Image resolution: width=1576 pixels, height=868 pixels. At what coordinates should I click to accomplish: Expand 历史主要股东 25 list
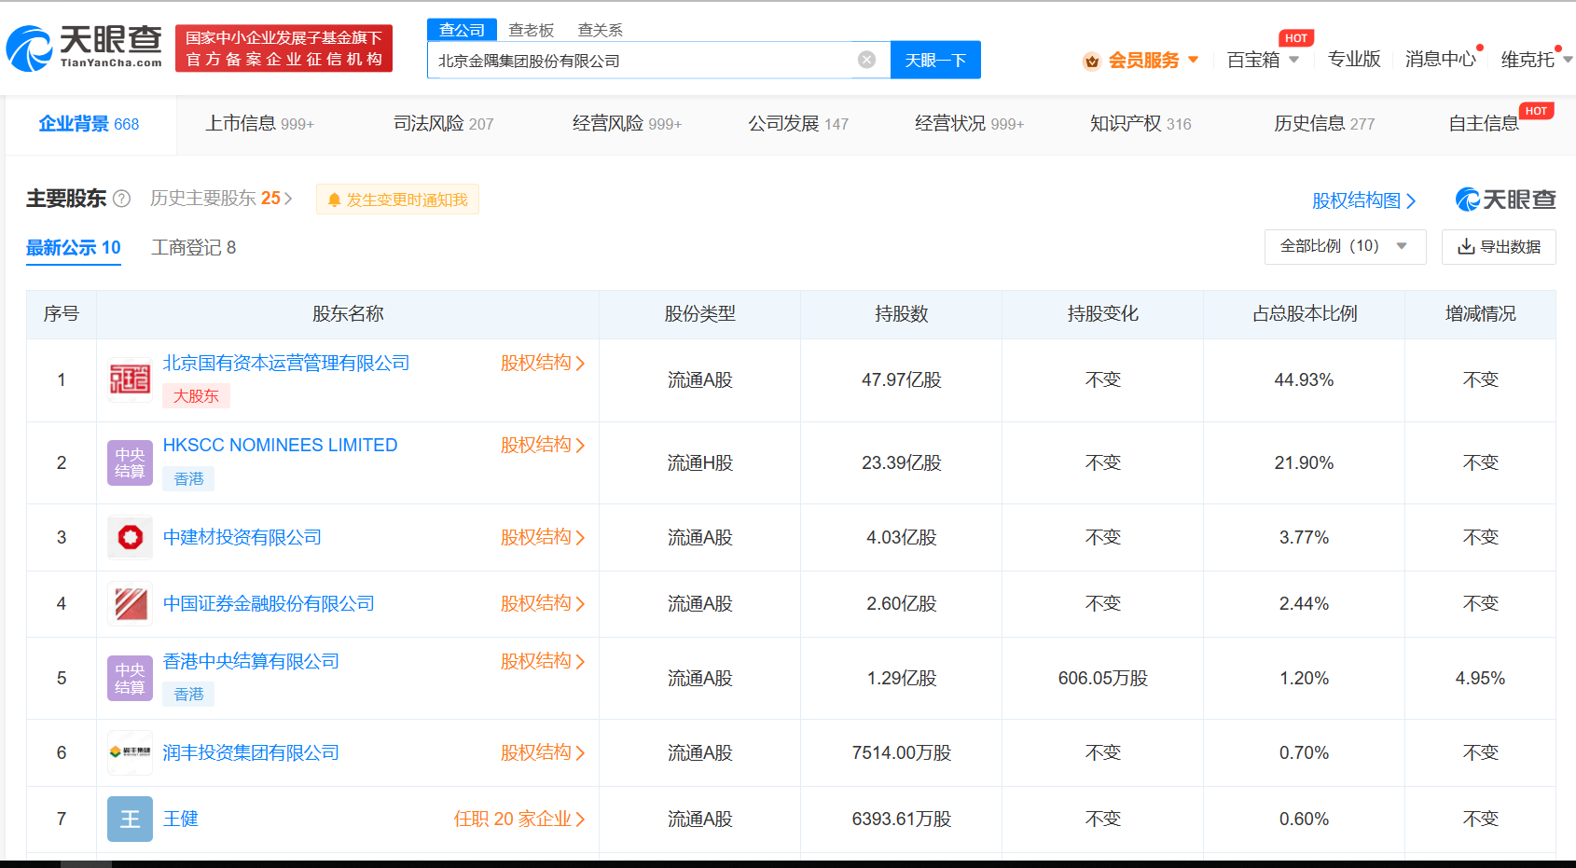pos(219,199)
